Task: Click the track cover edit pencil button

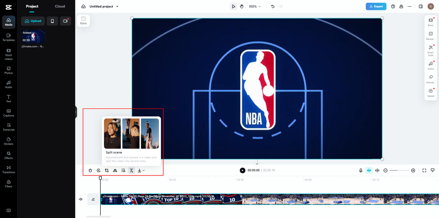Action: click(x=93, y=199)
